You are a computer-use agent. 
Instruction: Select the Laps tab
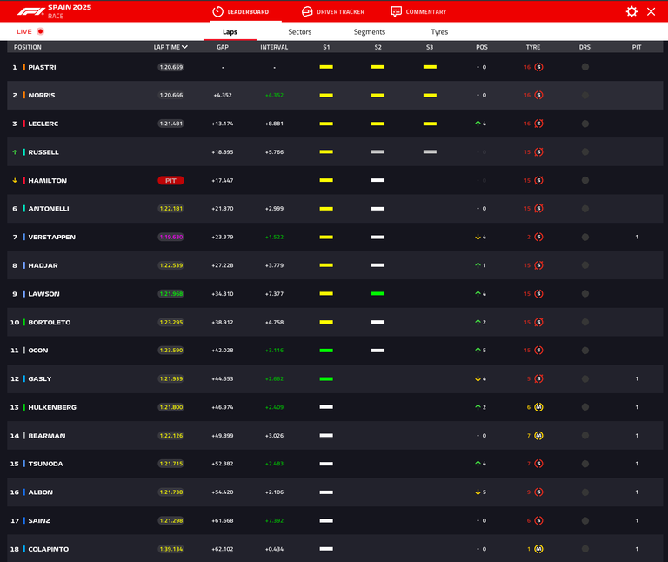(x=230, y=32)
